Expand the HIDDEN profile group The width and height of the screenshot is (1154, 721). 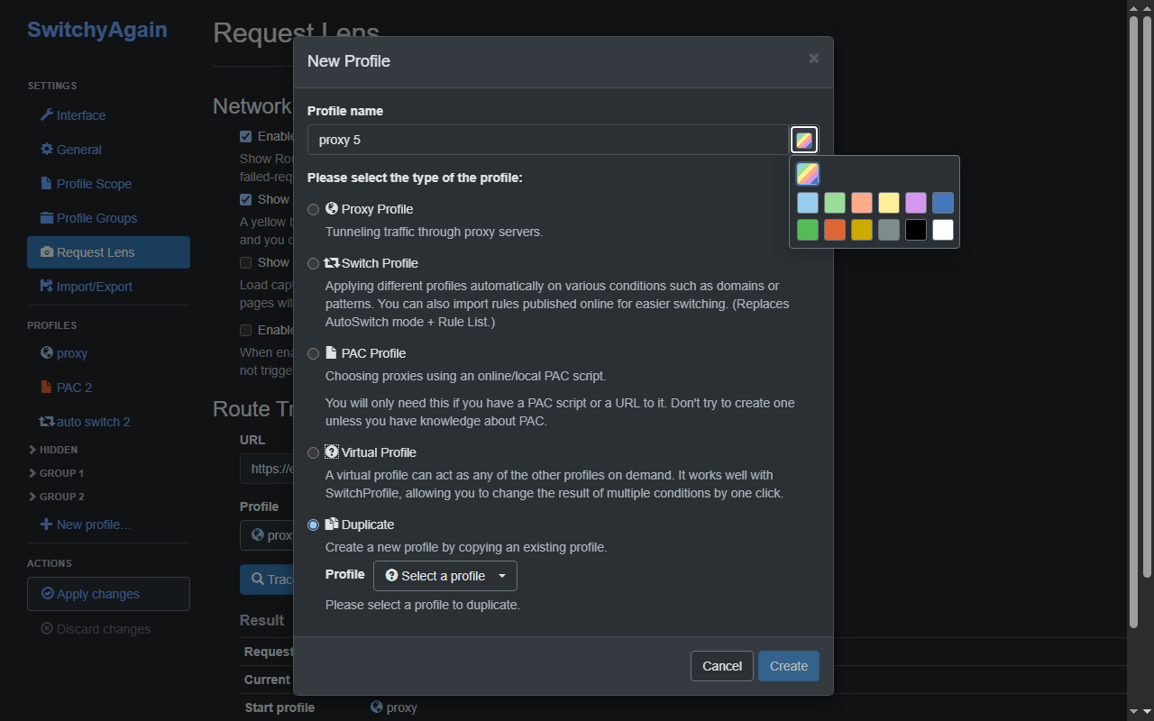(53, 450)
